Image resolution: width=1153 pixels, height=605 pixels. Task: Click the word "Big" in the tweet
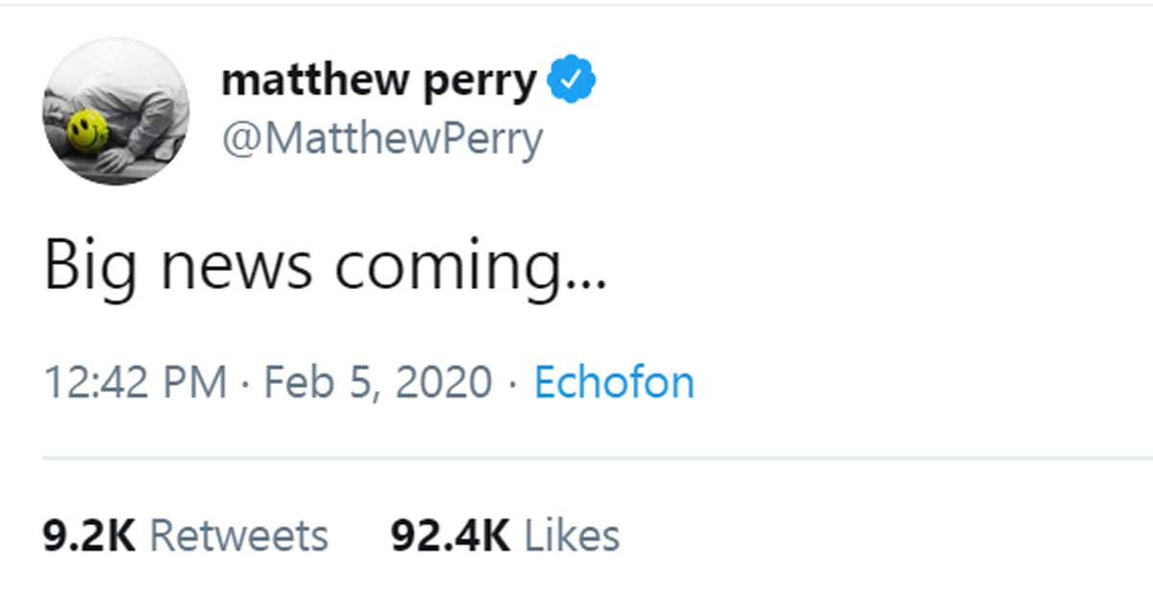pos(89,266)
